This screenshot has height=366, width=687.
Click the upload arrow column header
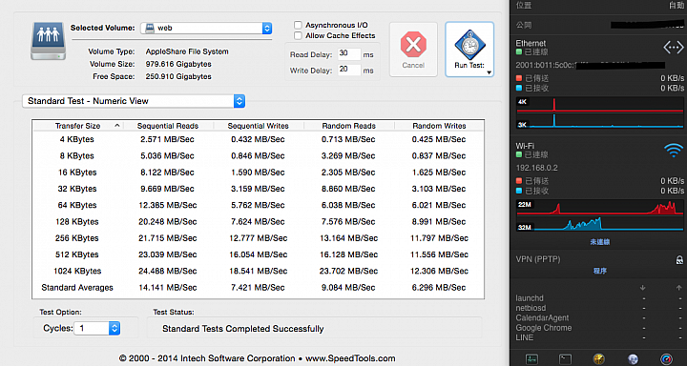pyautogui.click(x=678, y=288)
